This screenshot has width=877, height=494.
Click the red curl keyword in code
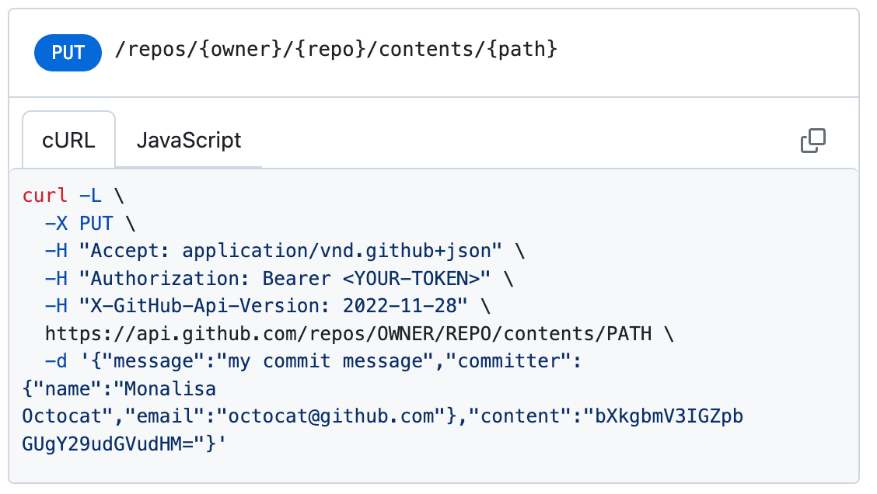coord(46,196)
